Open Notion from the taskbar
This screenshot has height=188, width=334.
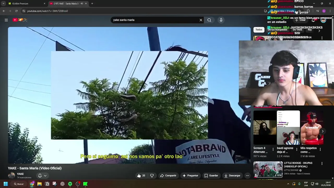[x=47, y=184]
